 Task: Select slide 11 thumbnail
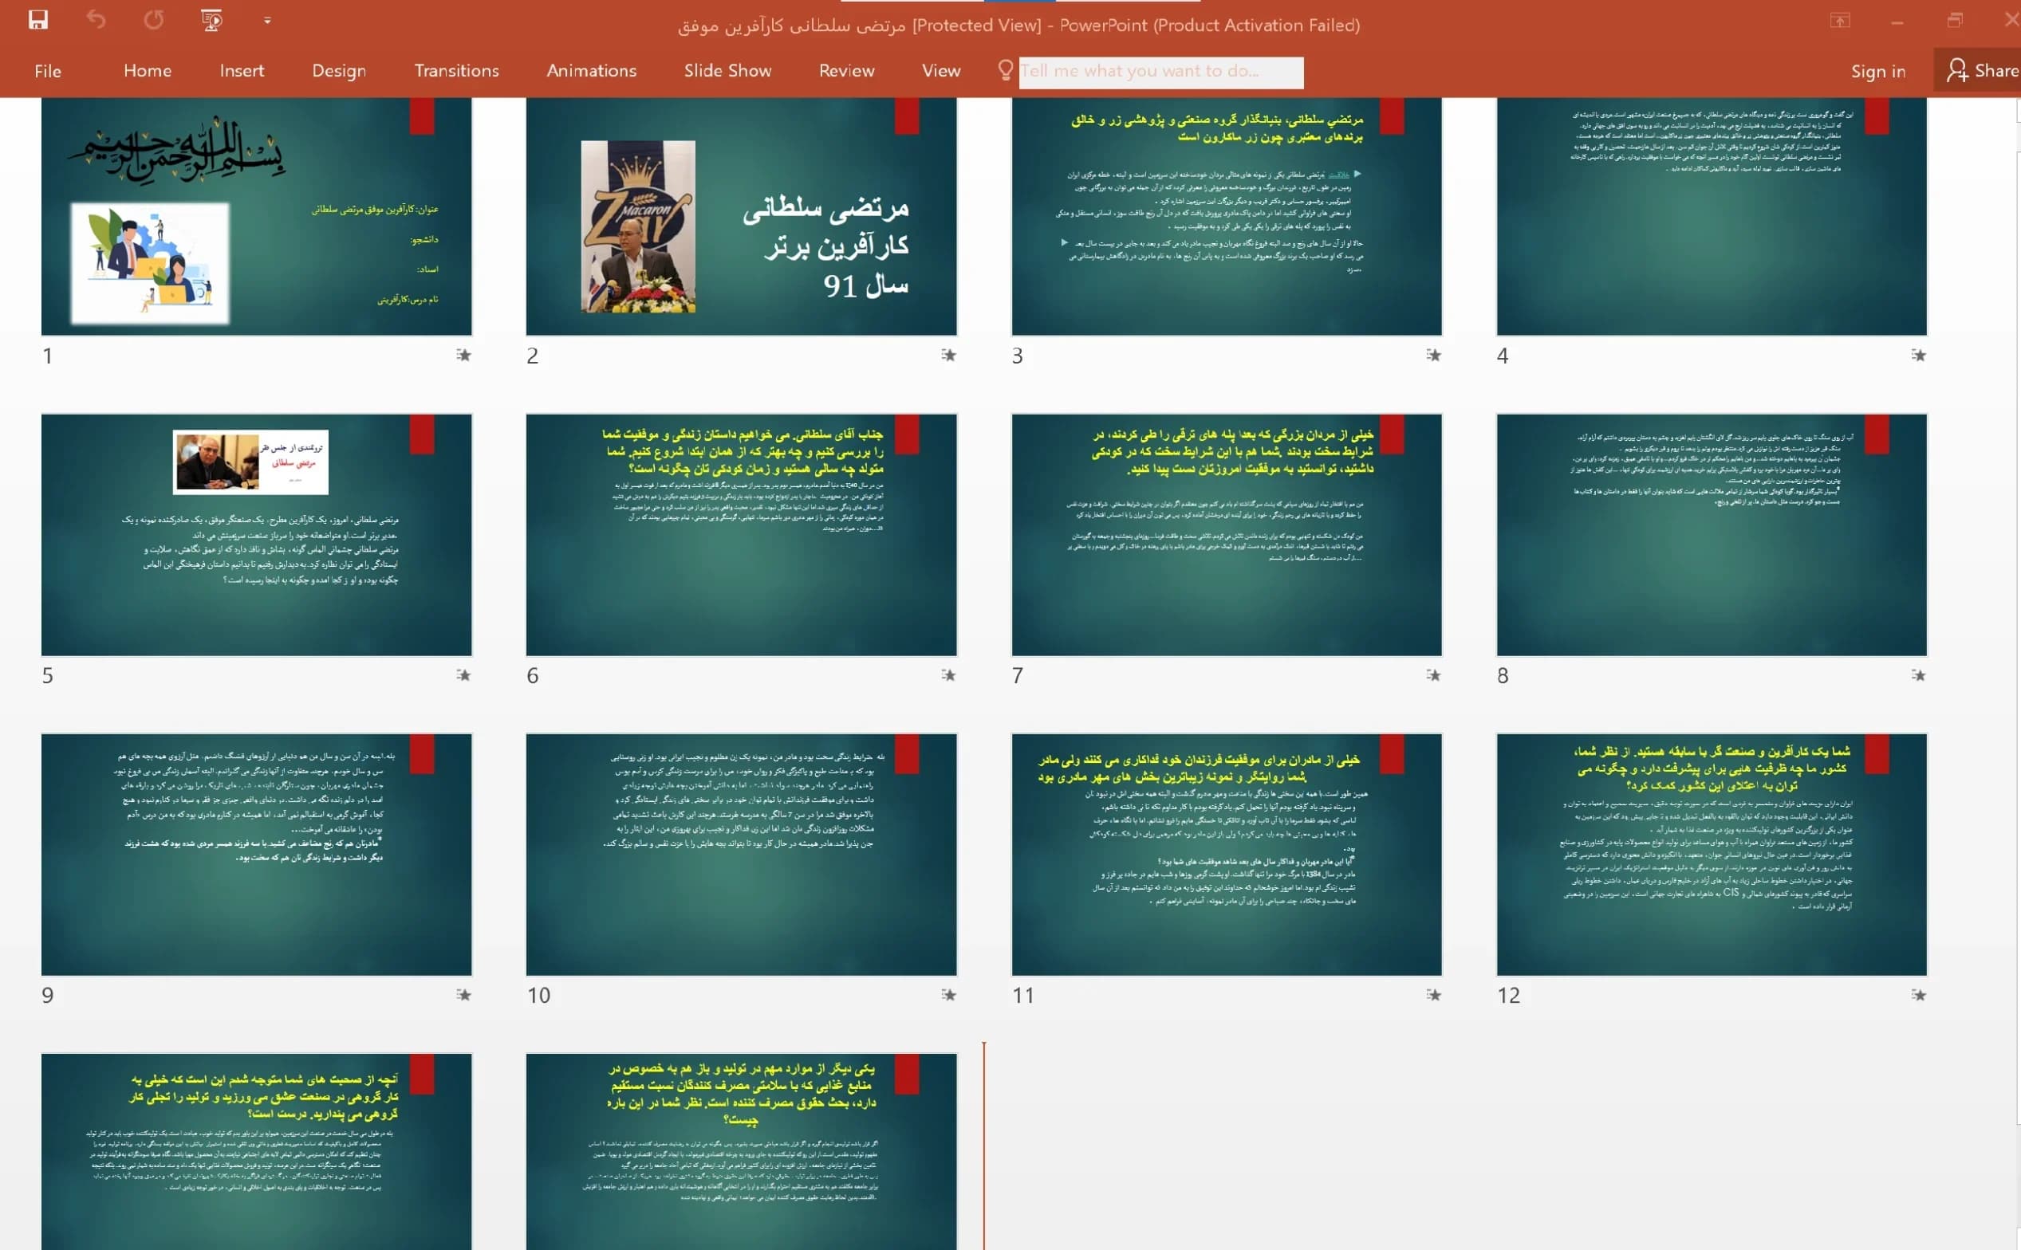pyautogui.click(x=1227, y=855)
